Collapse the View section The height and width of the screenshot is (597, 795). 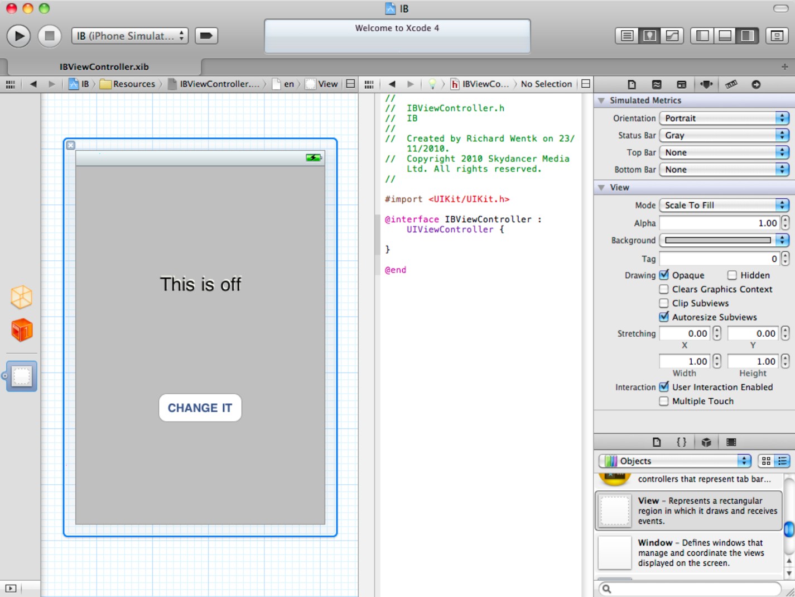601,188
